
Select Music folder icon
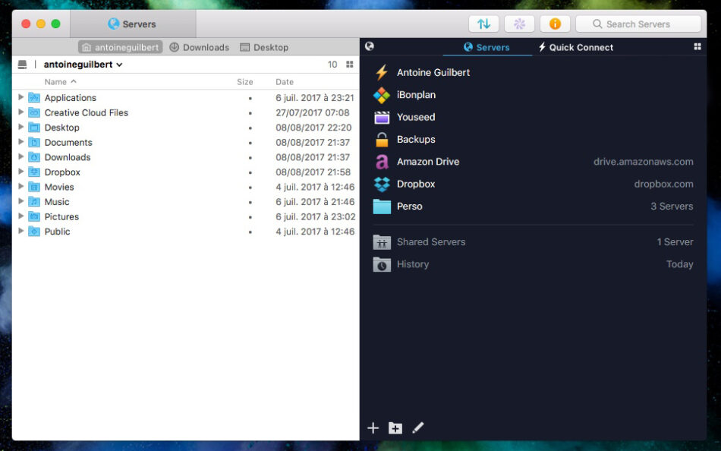coord(34,201)
